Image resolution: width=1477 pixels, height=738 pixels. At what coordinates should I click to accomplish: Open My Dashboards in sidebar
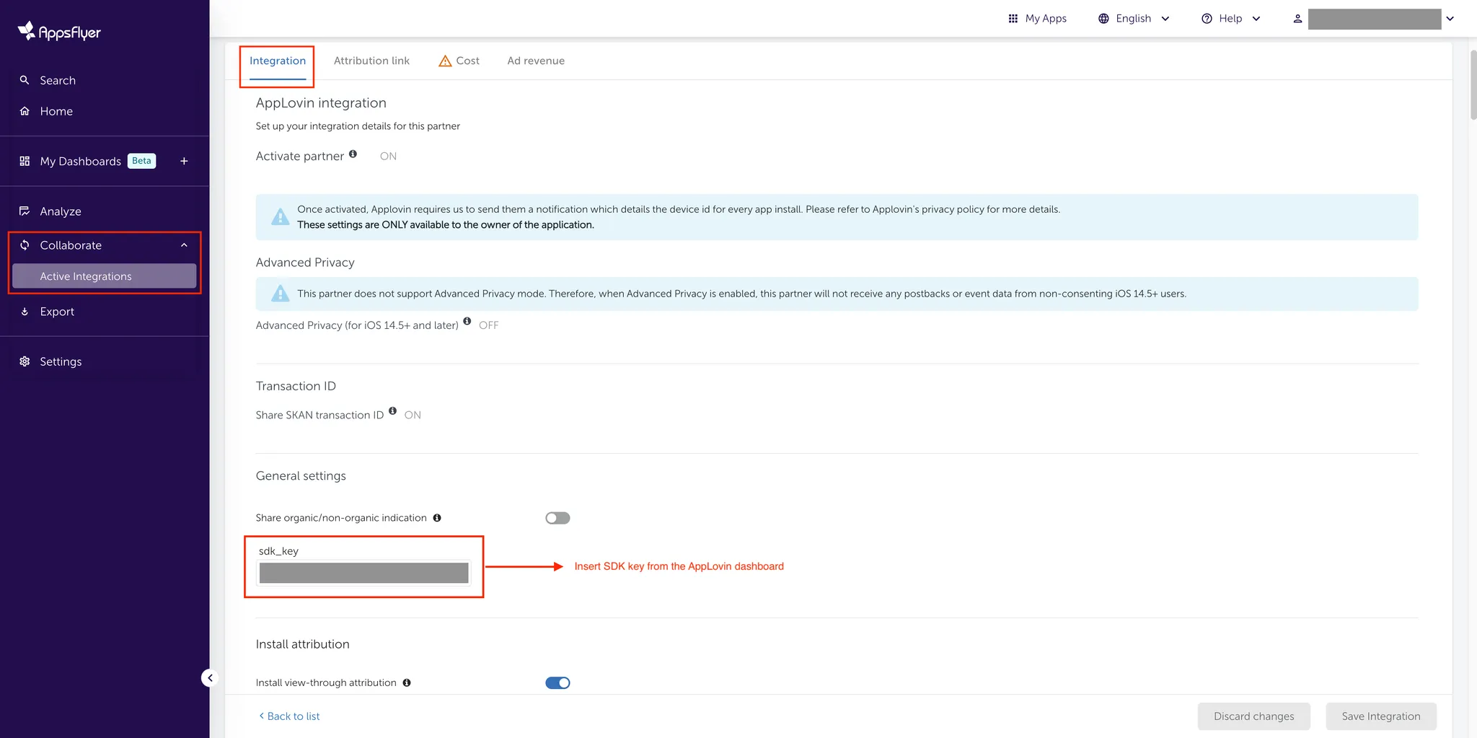[80, 161]
